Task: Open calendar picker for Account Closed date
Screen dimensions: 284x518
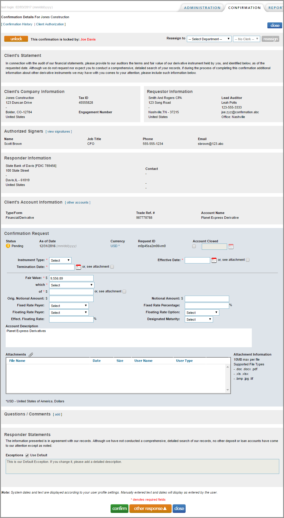Action: coord(231,246)
